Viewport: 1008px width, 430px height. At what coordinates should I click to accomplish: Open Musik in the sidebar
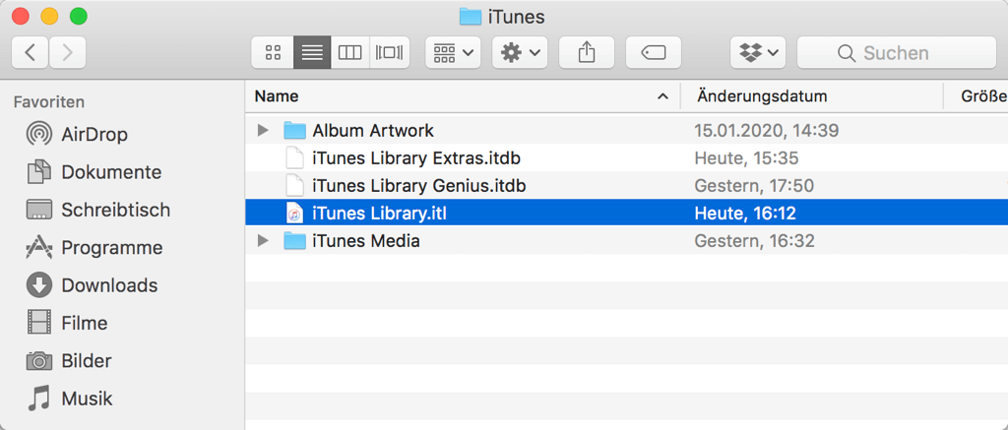pyautogui.click(x=70, y=399)
